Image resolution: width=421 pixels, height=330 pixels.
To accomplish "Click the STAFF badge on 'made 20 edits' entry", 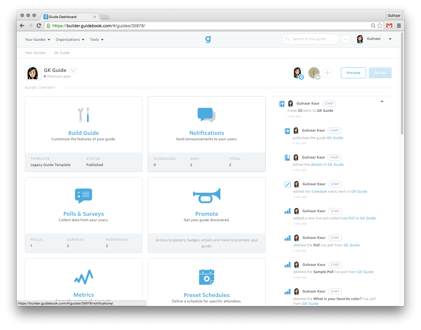I will pyautogui.click(x=329, y=103).
